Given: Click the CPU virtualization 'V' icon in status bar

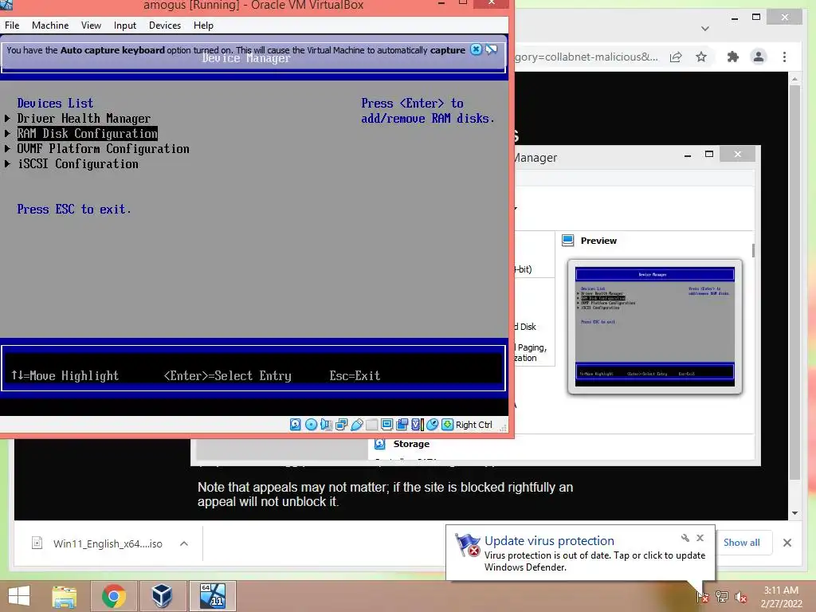Looking at the screenshot, I should tap(417, 425).
